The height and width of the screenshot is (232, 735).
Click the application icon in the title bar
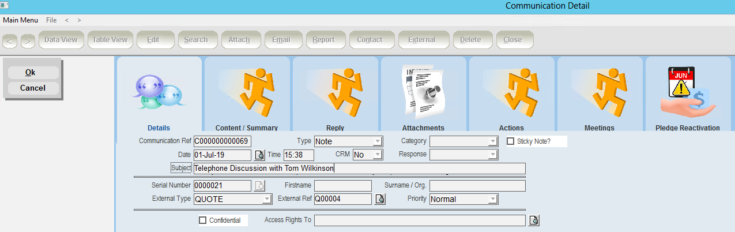point(5,6)
